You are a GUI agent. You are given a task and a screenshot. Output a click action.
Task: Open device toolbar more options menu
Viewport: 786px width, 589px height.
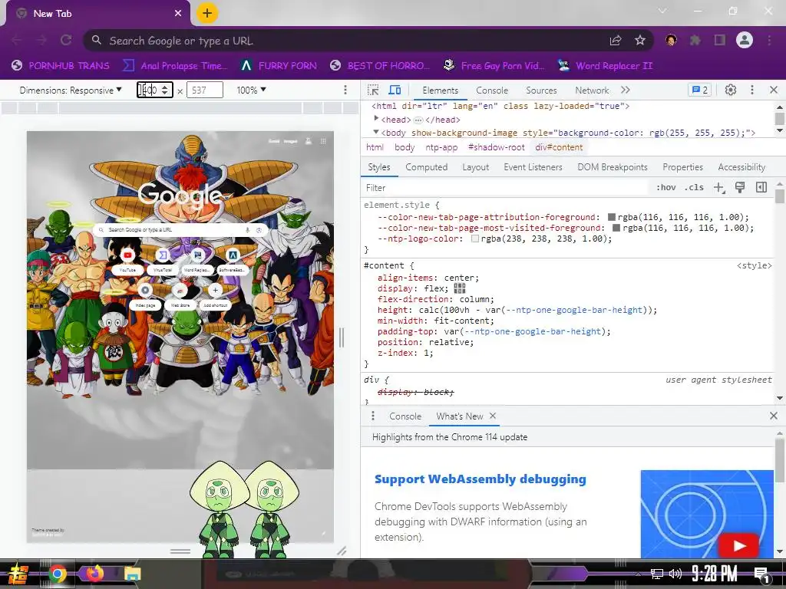(x=345, y=90)
